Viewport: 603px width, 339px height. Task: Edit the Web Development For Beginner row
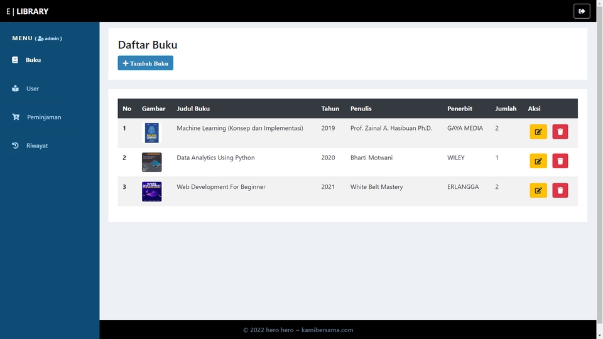[538, 191]
